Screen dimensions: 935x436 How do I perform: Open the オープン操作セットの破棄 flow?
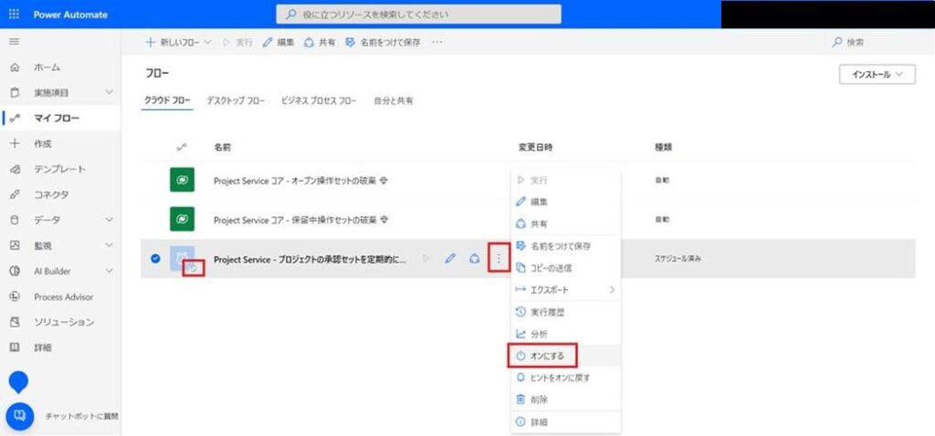click(x=295, y=181)
